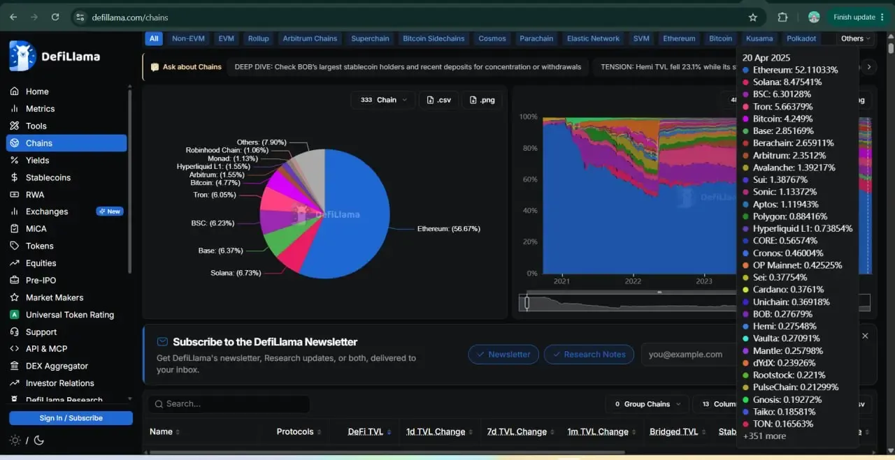Switch to the Bitcoin Sidechains filter
This screenshot has height=460, width=895.
[434, 38]
